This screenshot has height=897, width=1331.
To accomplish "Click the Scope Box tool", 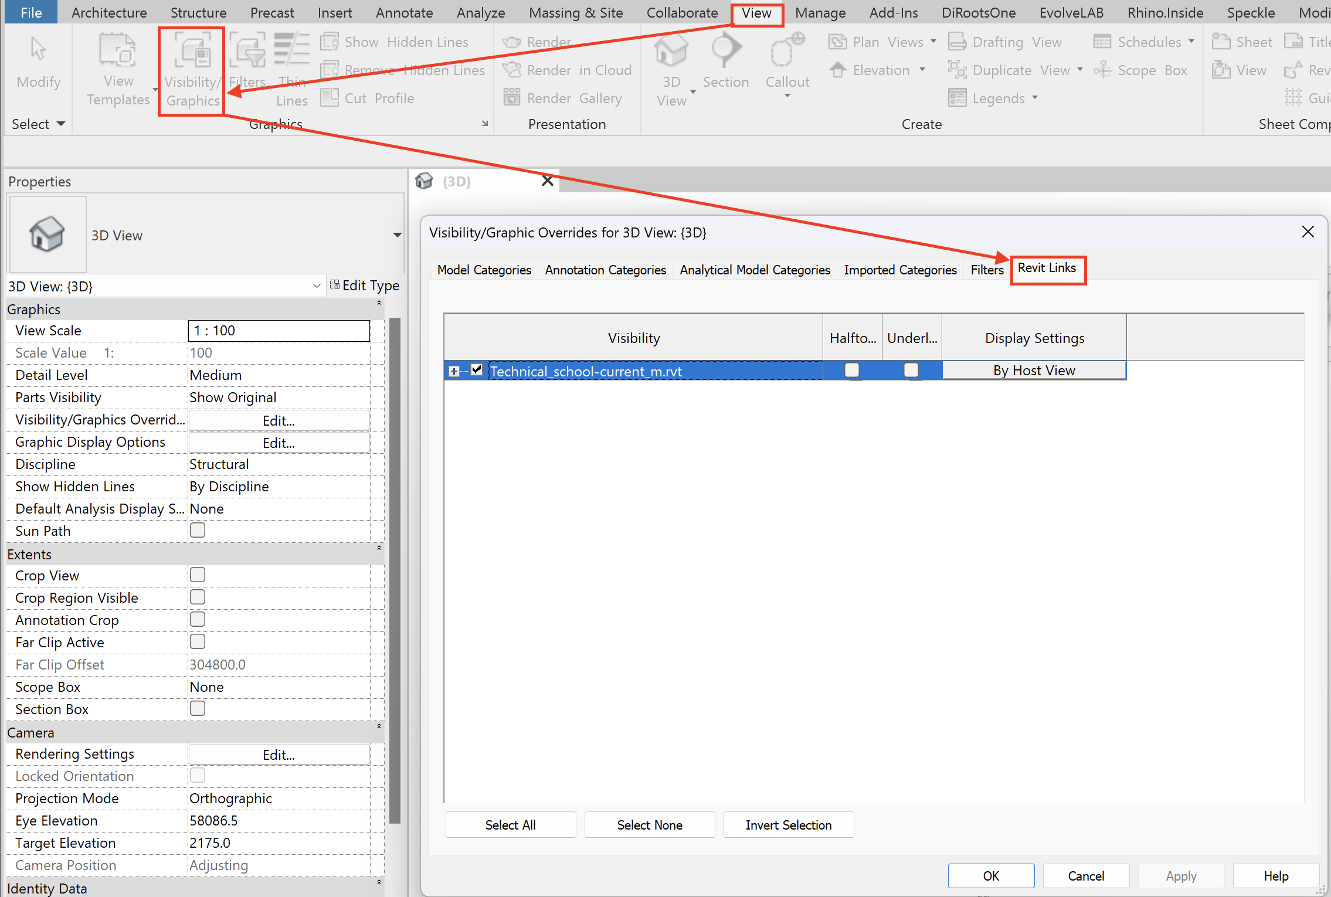I will pos(1141,70).
